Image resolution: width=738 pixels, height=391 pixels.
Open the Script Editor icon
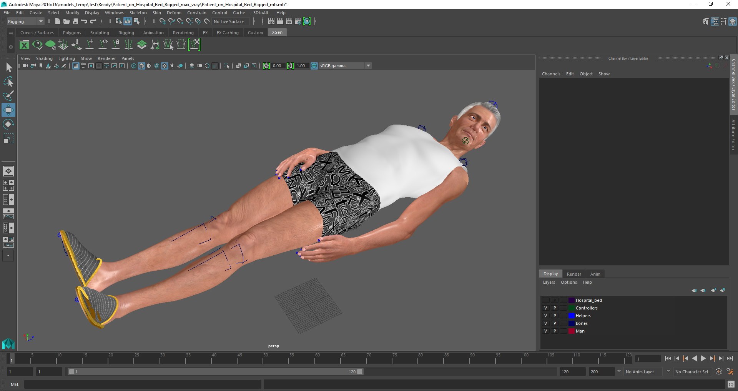point(731,384)
